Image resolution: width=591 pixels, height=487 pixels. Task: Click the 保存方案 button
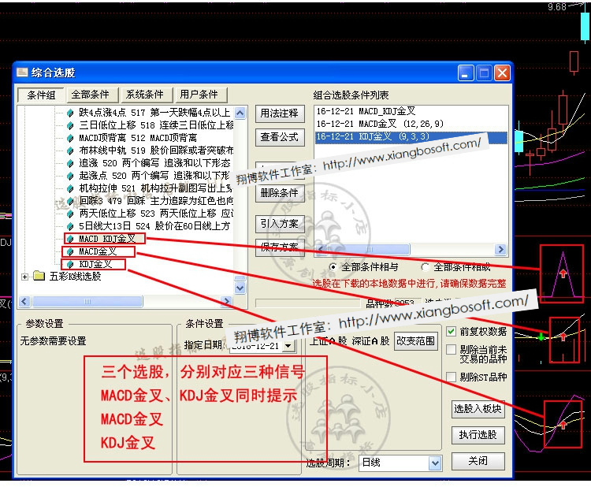coord(280,247)
